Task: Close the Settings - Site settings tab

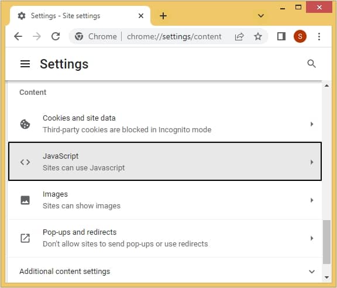Action: 141,16
